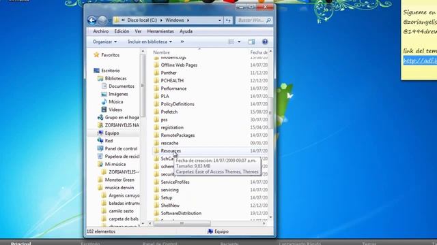Click the Principal tab on bottom bar
Image resolution: width=437 pixels, height=245 pixels.
click(x=21, y=244)
